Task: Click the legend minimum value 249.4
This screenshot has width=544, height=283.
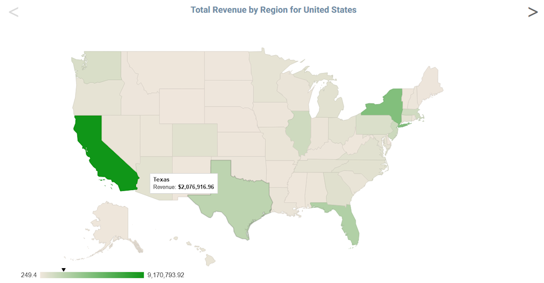Action: pyautogui.click(x=29, y=275)
